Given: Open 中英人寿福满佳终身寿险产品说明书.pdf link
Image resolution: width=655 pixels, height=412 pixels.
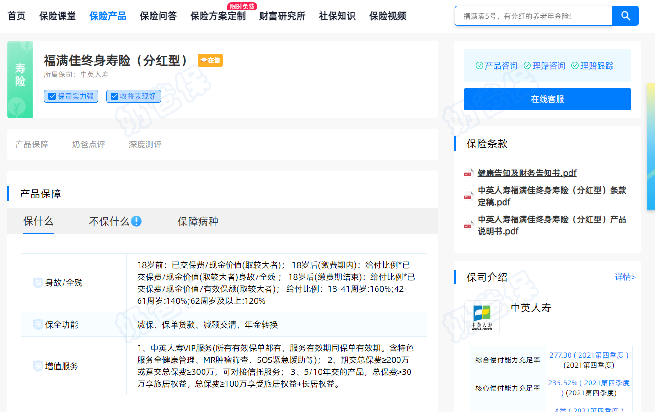Looking at the screenshot, I should 551,225.
